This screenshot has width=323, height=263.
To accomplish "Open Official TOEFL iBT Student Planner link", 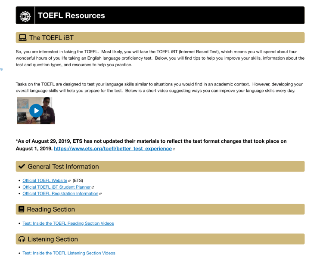I will pyautogui.click(x=56, y=187).
